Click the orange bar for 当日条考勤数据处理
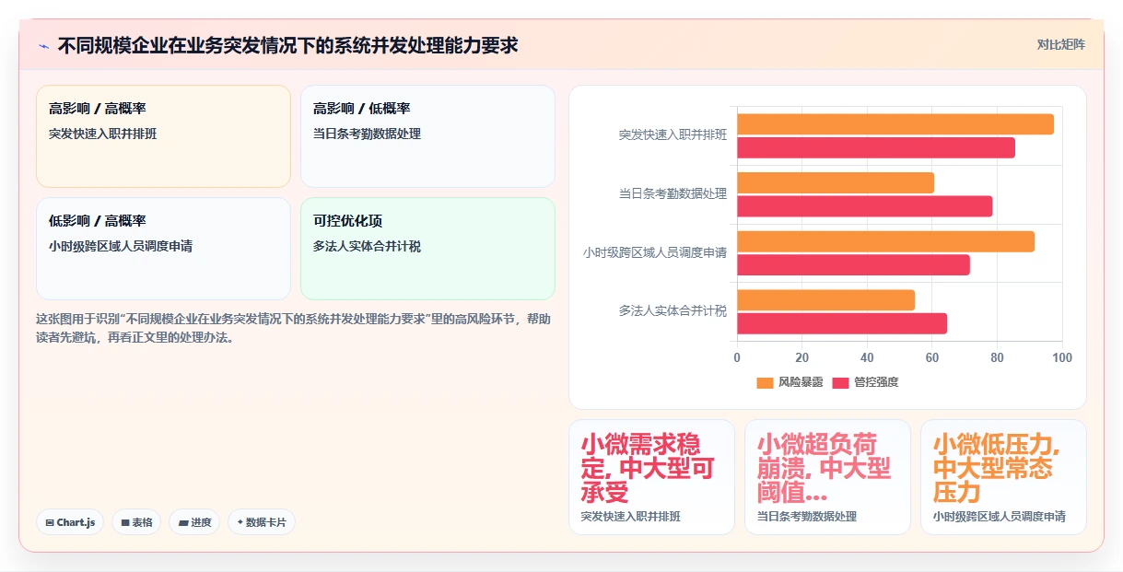The width and height of the screenshot is (1123, 572). pyautogui.click(x=836, y=182)
